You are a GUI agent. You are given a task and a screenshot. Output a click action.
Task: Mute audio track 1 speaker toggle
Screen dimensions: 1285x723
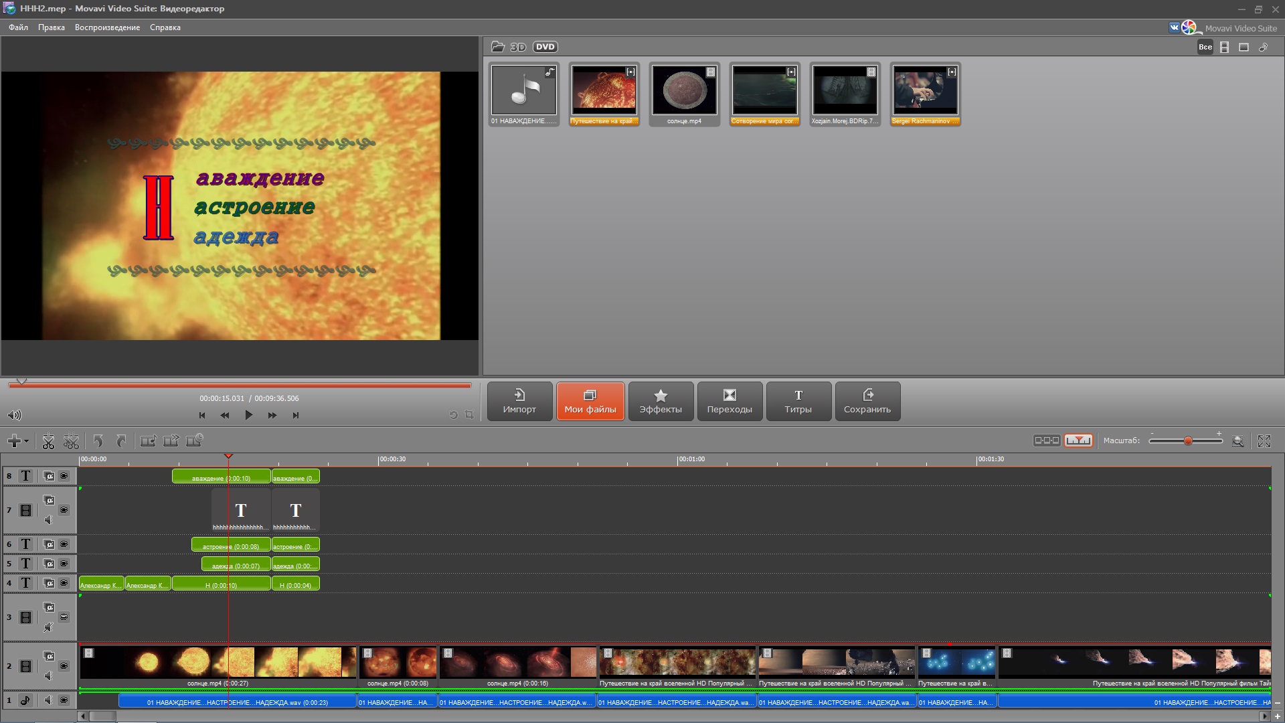(x=48, y=700)
